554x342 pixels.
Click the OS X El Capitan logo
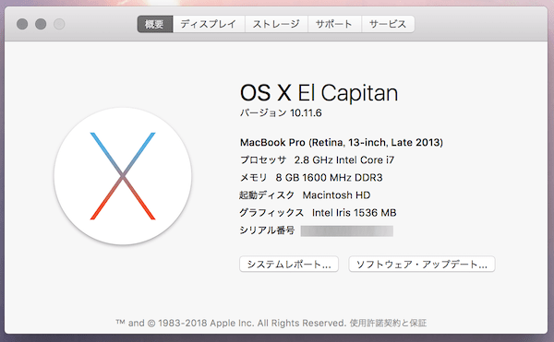(123, 176)
